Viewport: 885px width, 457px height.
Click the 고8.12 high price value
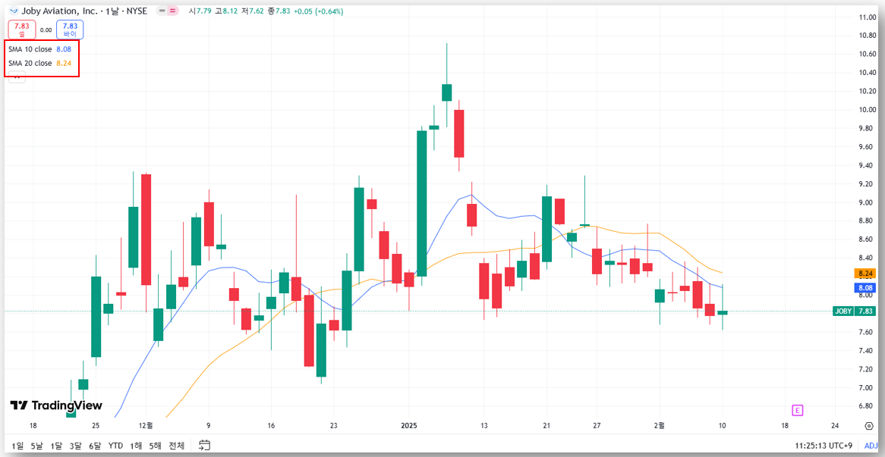[x=228, y=11]
